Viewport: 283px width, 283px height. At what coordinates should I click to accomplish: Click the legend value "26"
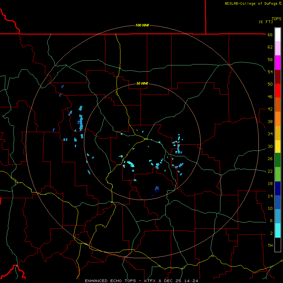point(270,159)
